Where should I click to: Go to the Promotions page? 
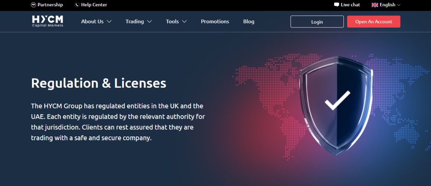coord(215,21)
